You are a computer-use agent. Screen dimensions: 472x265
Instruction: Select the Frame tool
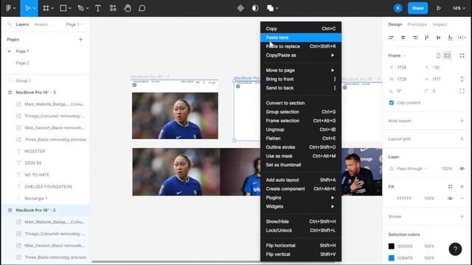[x=46, y=8]
